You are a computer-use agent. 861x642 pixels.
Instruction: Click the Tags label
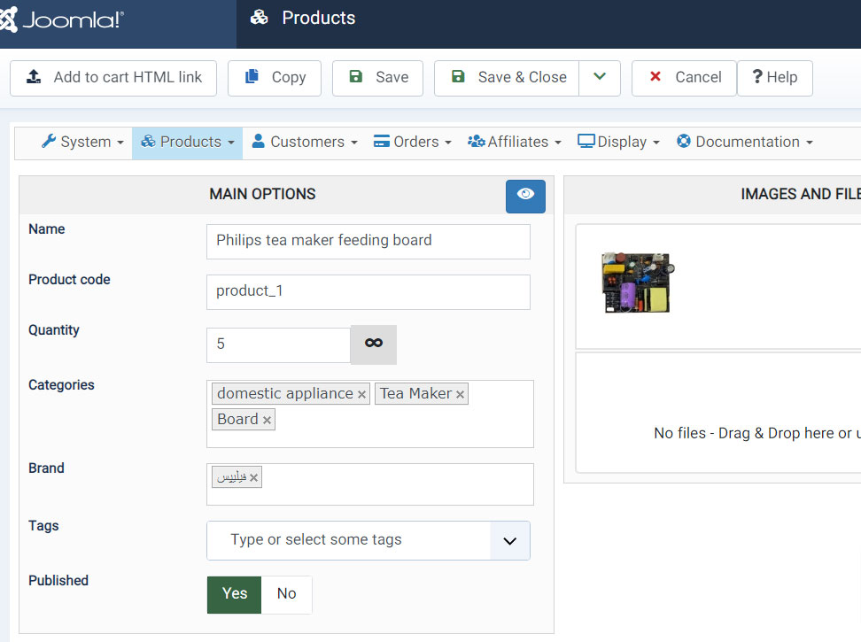(43, 526)
